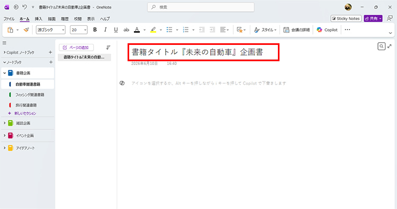Open the font size dropdown
This screenshot has width=397, height=209.
[79, 30]
